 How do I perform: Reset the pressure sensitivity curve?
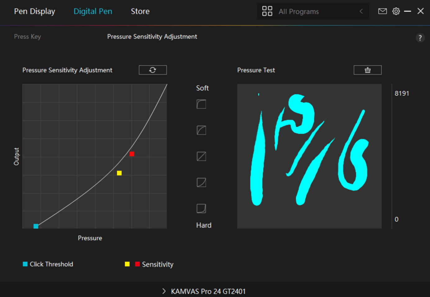153,70
